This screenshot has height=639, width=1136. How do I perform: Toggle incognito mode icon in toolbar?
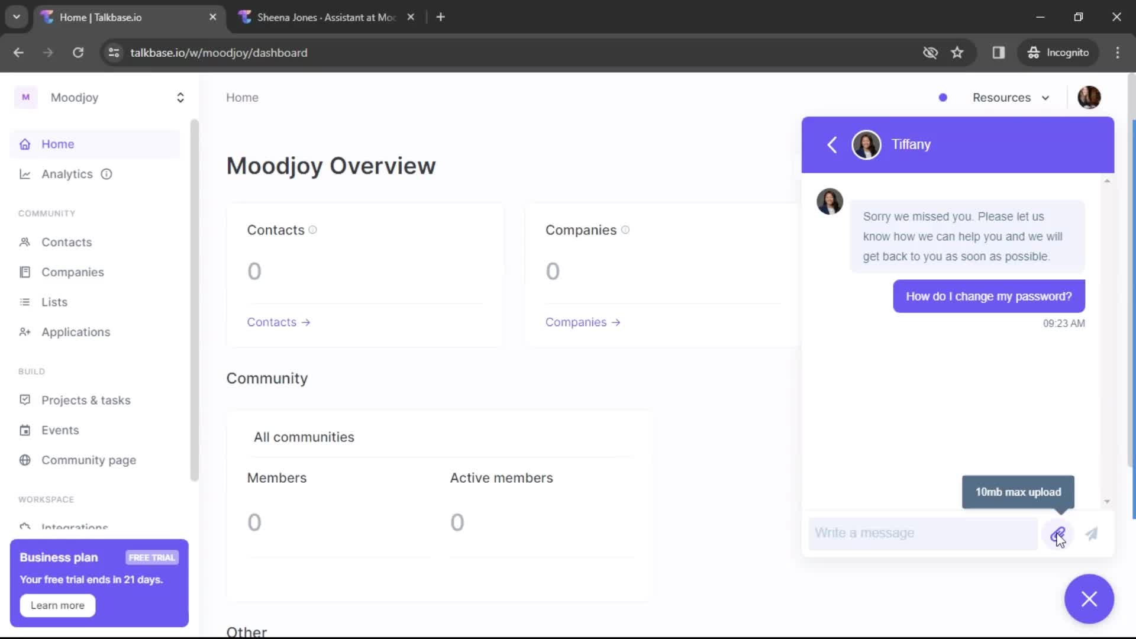tap(1060, 52)
